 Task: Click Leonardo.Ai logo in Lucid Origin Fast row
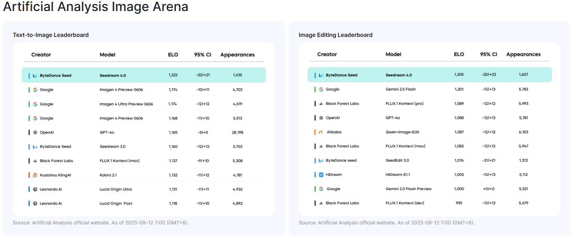pyautogui.click(x=35, y=203)
